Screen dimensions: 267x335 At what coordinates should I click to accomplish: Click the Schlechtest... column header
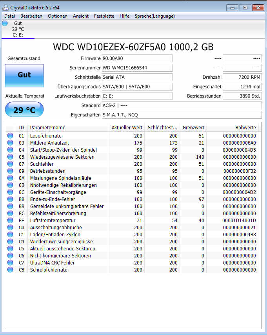[x=162, y=128]
